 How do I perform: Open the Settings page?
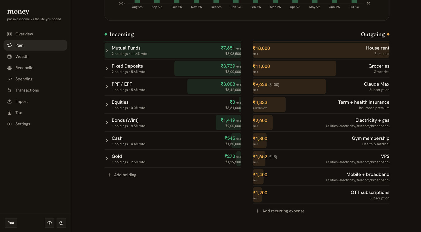36,124
